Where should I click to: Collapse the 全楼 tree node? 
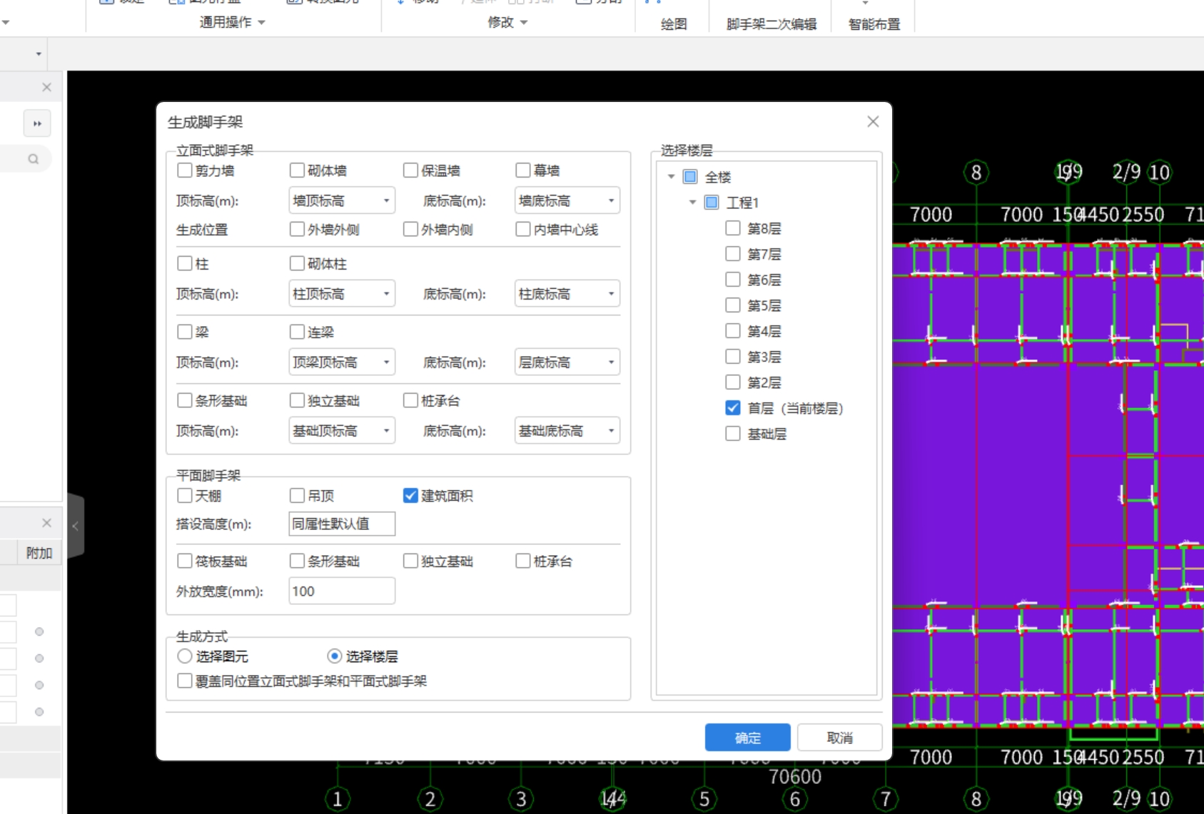point(671,176)
